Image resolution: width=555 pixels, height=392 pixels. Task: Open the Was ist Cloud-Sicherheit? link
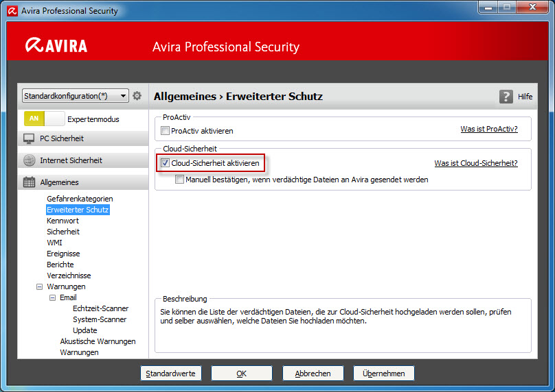(476, 163)
